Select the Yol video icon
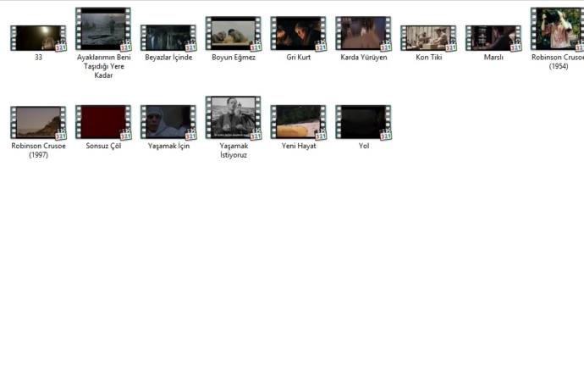 click(x=363, y=122)
